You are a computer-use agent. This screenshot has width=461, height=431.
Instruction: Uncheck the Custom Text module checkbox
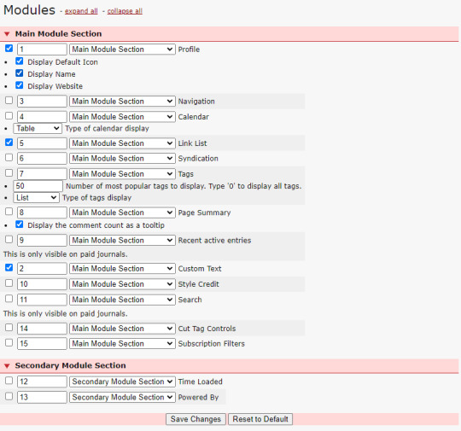pos(9,268)
